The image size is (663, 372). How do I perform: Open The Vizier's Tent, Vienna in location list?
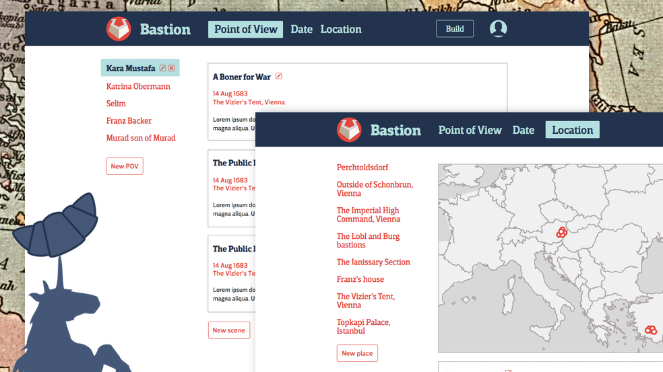pyautogui.click(x=366, y=301)
